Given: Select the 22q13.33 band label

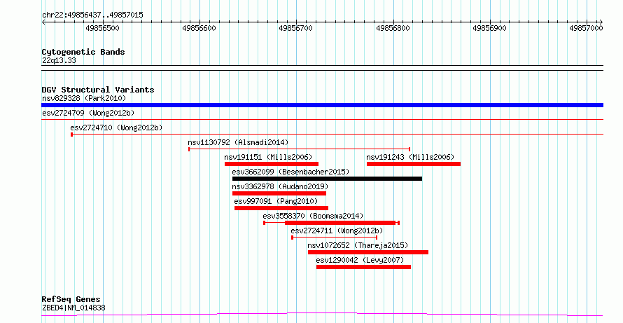Looking at the screenshot, I should pyautogui.click(x=59, y=61).
